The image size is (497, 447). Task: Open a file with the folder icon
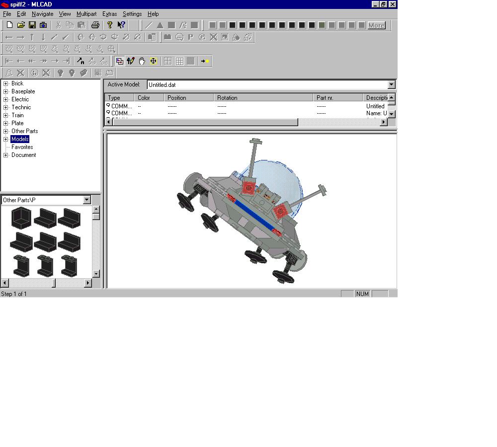pos(21,25)
